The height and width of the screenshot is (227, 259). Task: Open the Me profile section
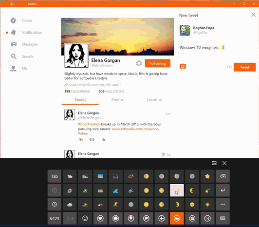click(x=24, y=68)
